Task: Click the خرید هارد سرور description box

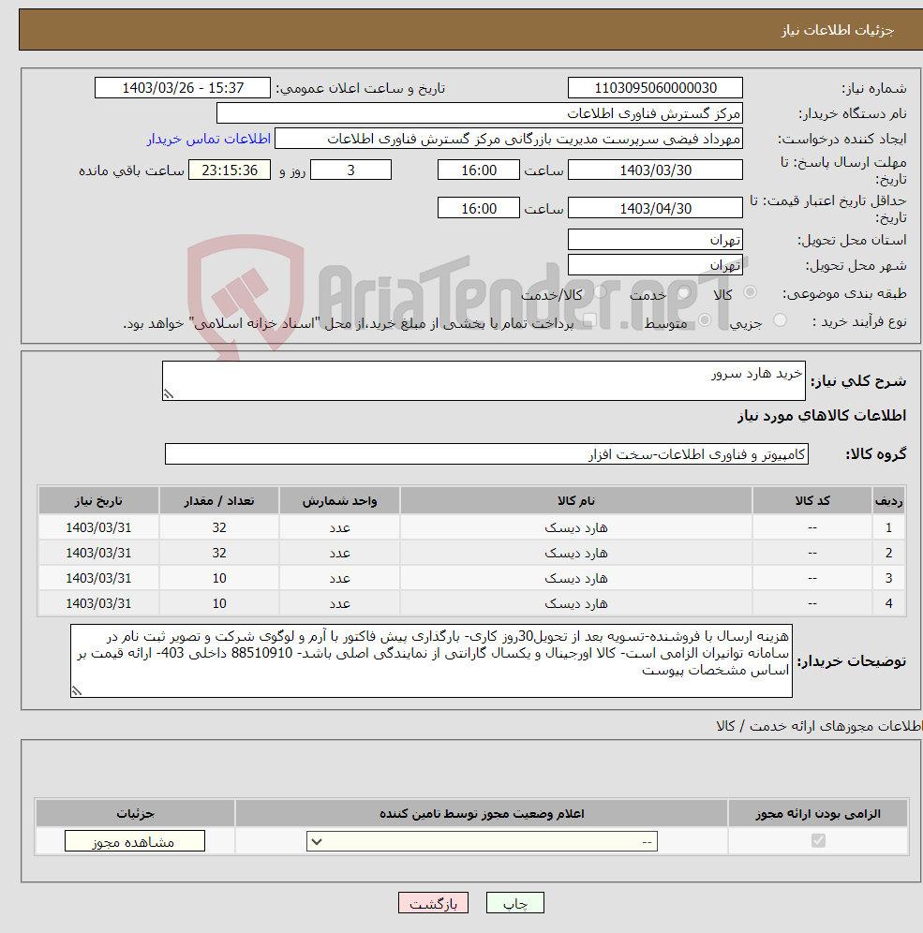Action: (x=484, y=380)
